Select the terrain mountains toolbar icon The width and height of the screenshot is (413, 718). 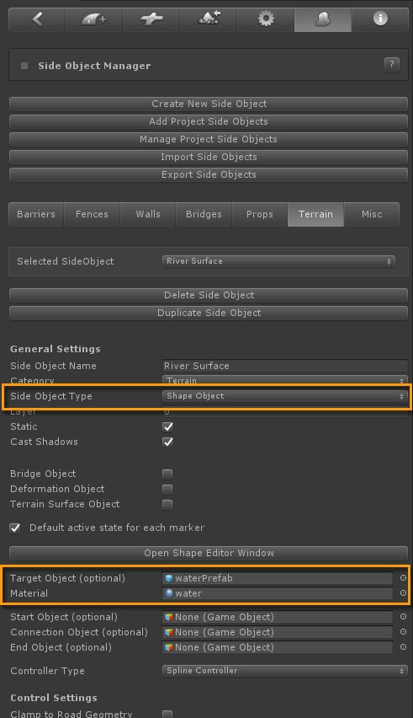coord(209,19)
